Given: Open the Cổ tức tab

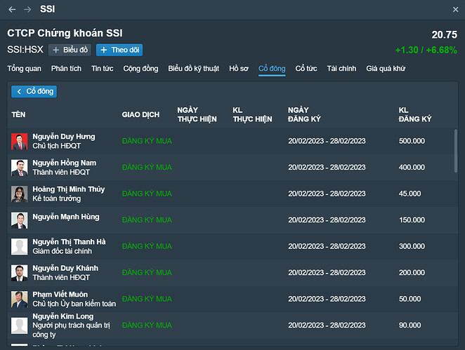Looking at the screenshot, I should point(306,69).
